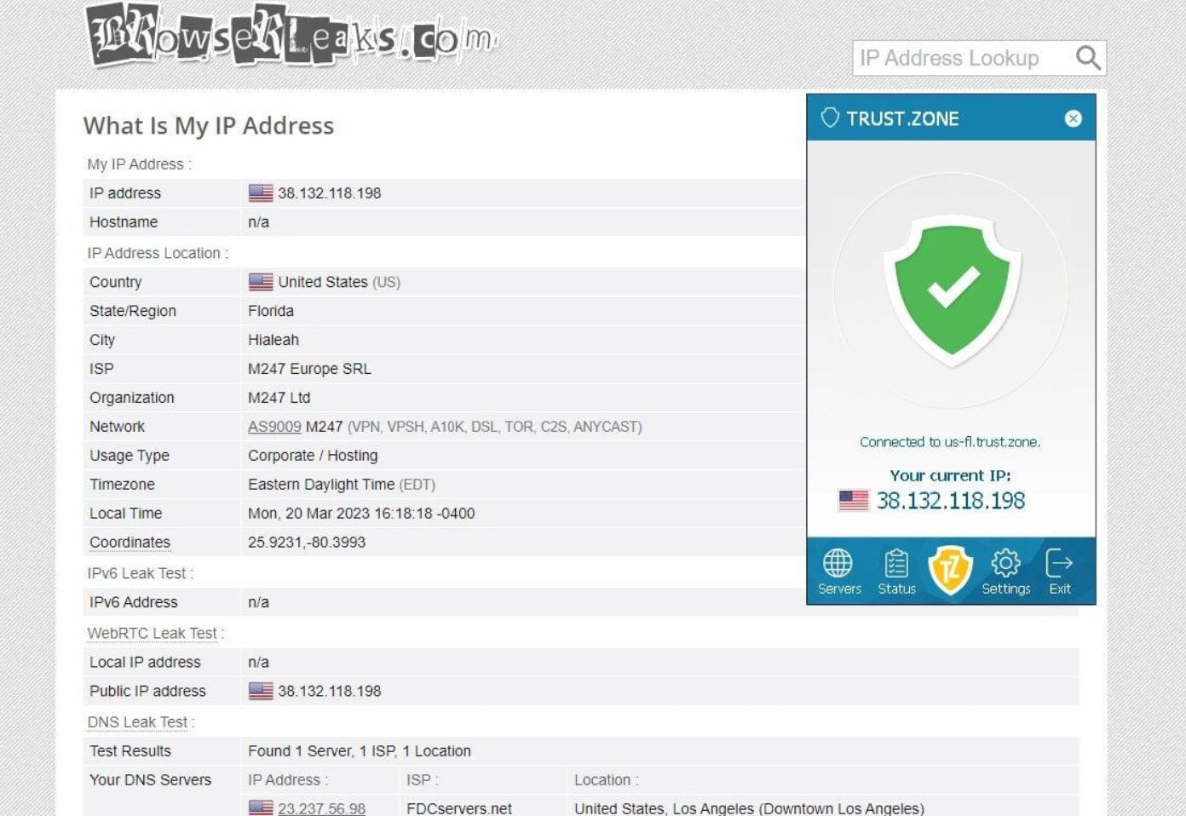Click the 'Hostname' row label
The image size is (1186, 816).
click(124, 222)
